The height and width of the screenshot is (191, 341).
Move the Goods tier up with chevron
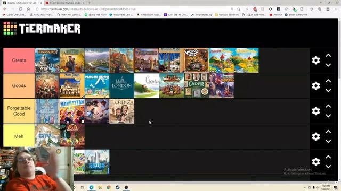pyautogui.click(x=328, y=81)
